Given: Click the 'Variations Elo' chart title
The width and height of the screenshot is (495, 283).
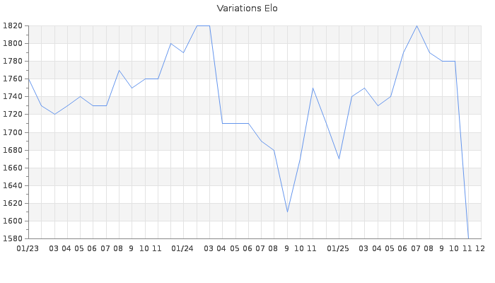Looking at the screenshot, I should pyautogui.click(x=247, y=8).
